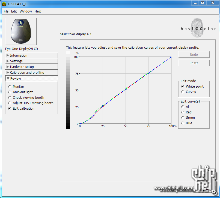Click the curve control point at 25%
This screenshot has height=198, width=220.
pyautogui.click(x=103, y=106)
